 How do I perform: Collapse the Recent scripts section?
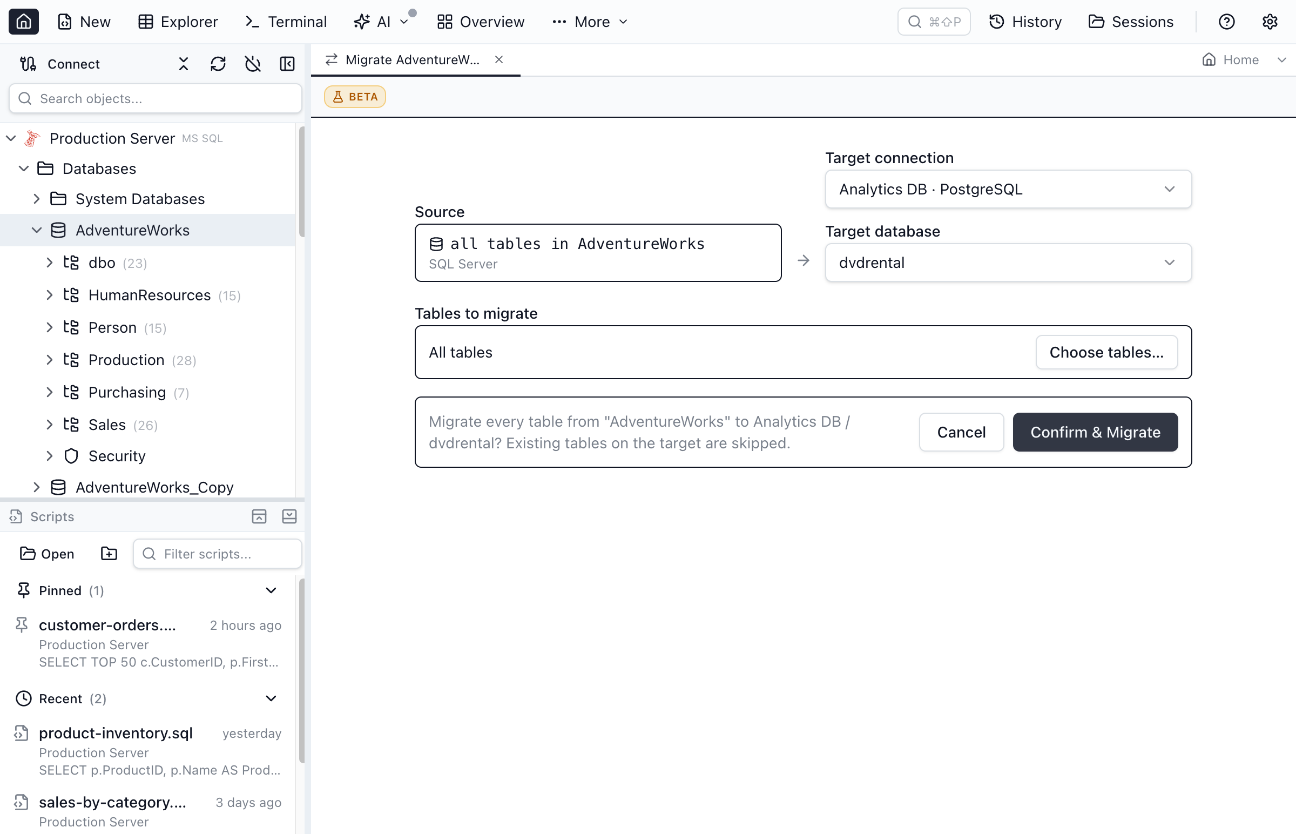click(271, 698)
